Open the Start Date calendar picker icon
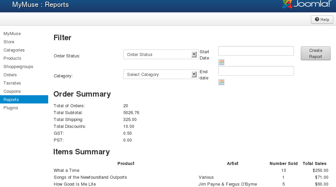 [x=221, y=62]
